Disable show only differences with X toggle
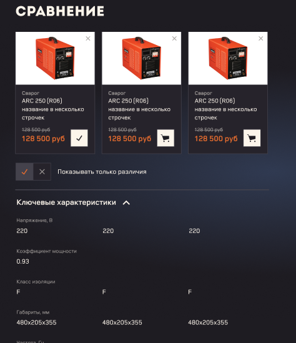The height and width of the screenshot is (343, 296). (x=42, y=172)
